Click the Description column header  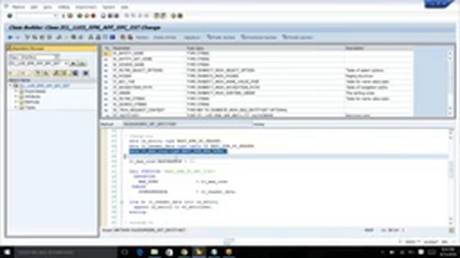tap(379, 48)
